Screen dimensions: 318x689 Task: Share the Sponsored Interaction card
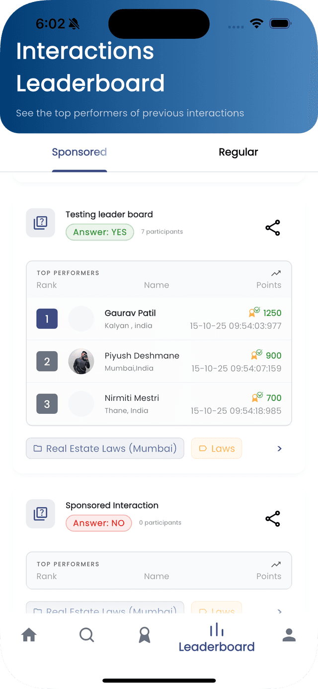(x=273, y=519)
